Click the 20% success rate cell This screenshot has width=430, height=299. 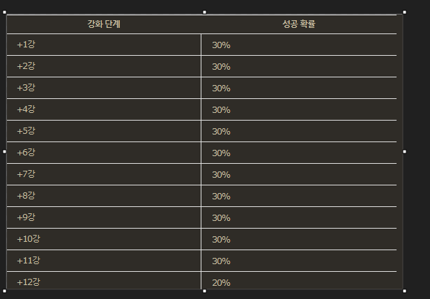click(221, 282)
